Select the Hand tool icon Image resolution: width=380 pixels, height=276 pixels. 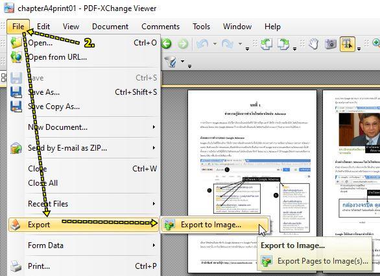[314, 44]
